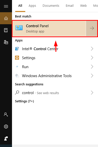This screenshot has width=98, height=147.
Task: Click the Intel Control Center icon
Action: coord(17,49)
